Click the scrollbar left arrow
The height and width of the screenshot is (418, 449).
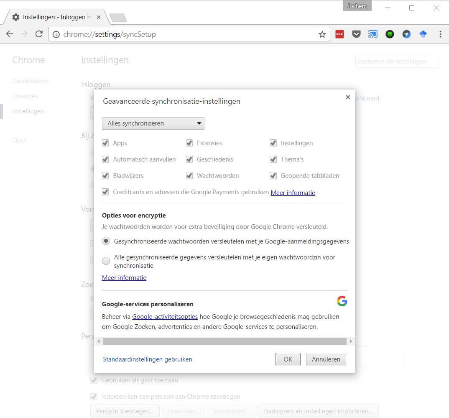(99, 341)
